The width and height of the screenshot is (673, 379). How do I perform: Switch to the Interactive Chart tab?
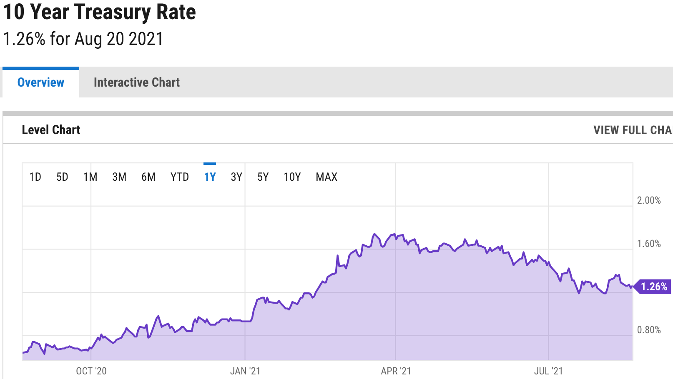(137, 82)
